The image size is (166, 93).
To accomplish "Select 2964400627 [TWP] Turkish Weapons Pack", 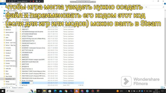I will click(33, 71).
